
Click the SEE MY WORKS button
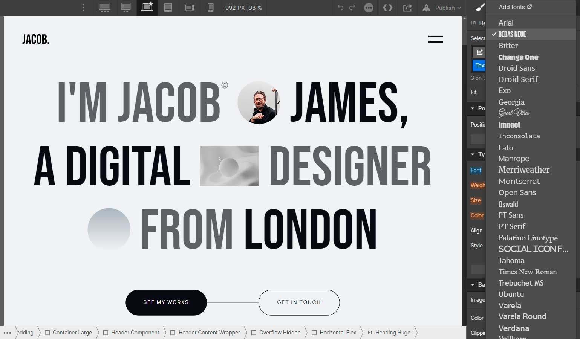(x=166, y=302)
